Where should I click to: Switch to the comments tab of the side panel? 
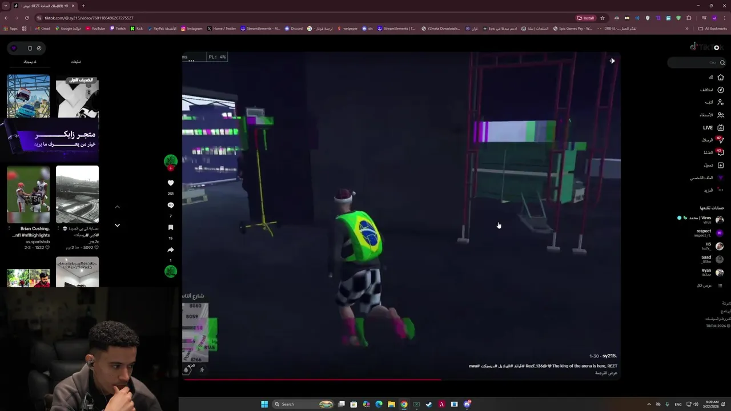coord(76,62)
